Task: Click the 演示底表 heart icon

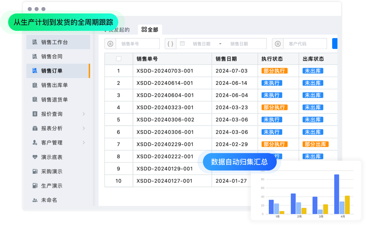Action: point(35,157)
